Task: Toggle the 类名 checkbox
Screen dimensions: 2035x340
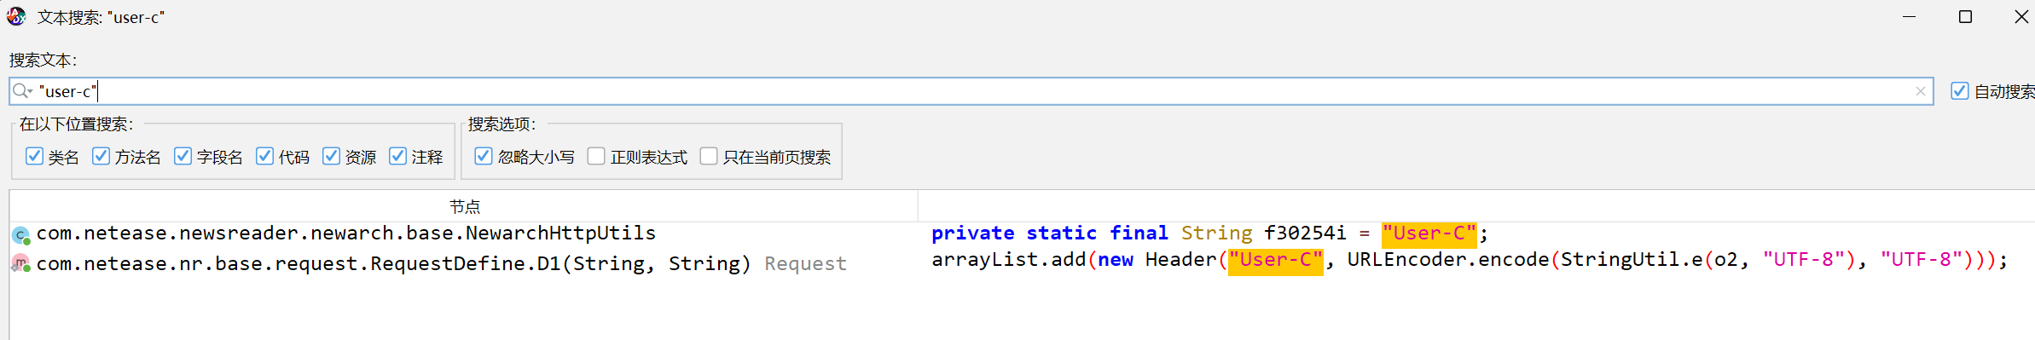Action: click(34, 156)
